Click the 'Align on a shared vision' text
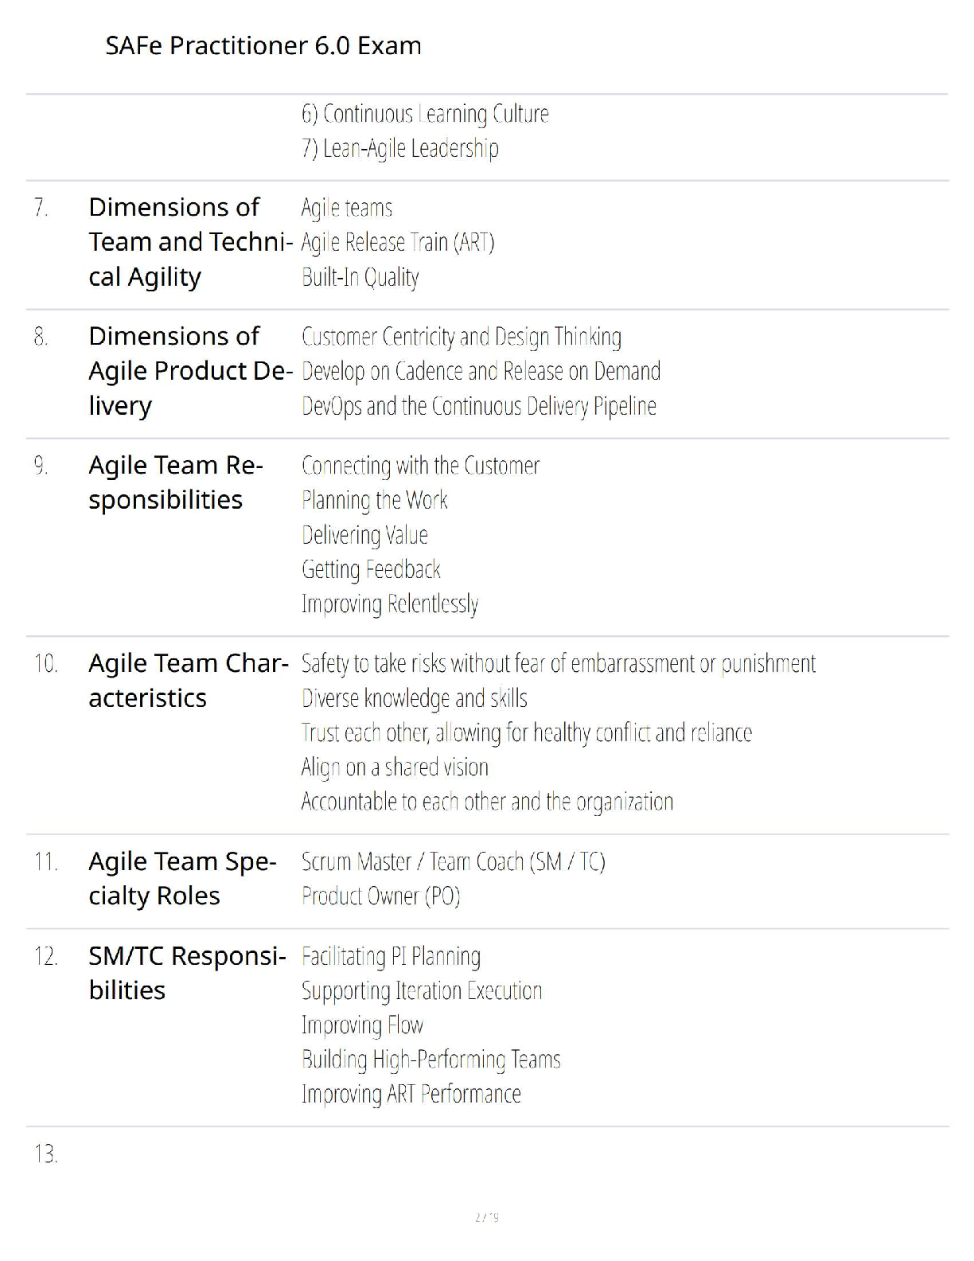Screen dimensions: 974x1261 [395, 767]
